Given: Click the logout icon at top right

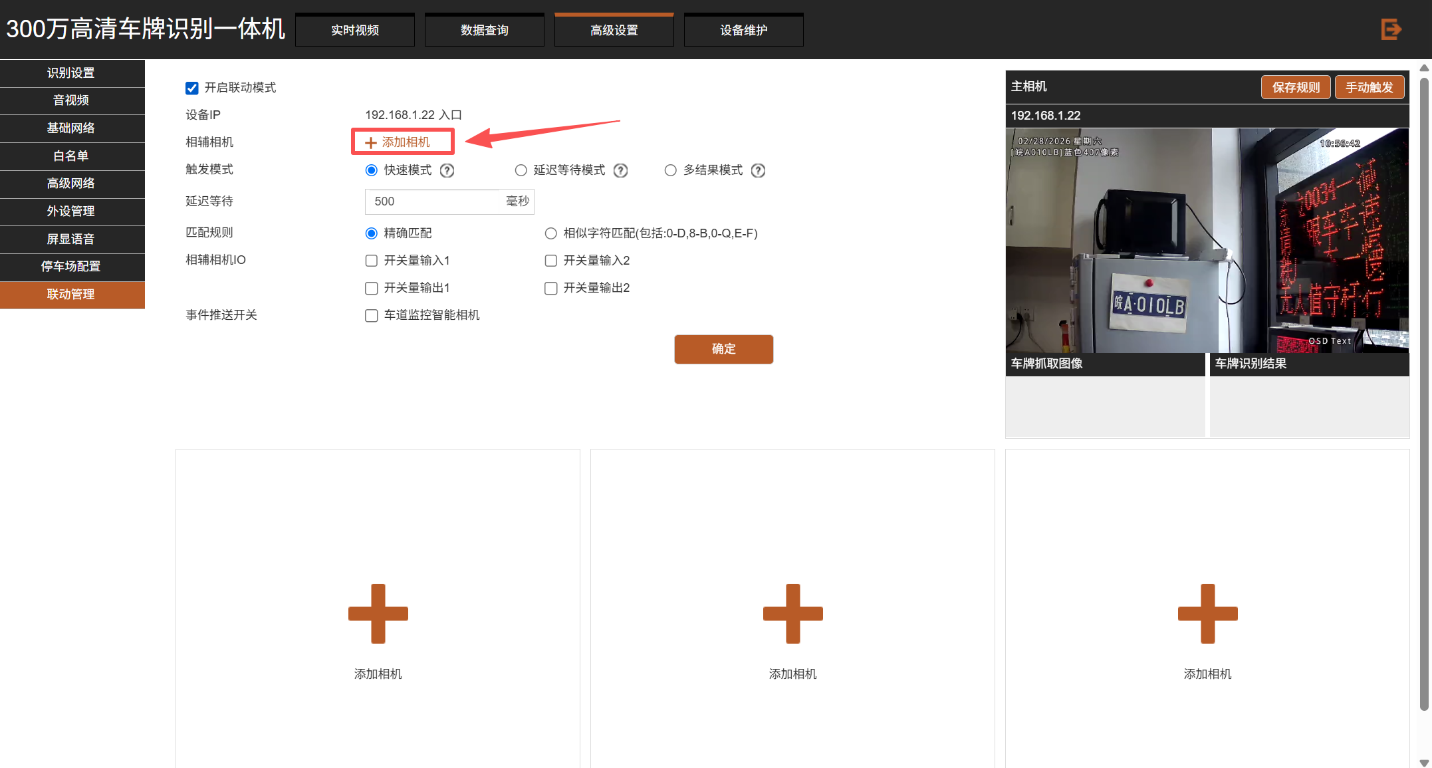Looking at the screenshot, I should coord(1391,29).
